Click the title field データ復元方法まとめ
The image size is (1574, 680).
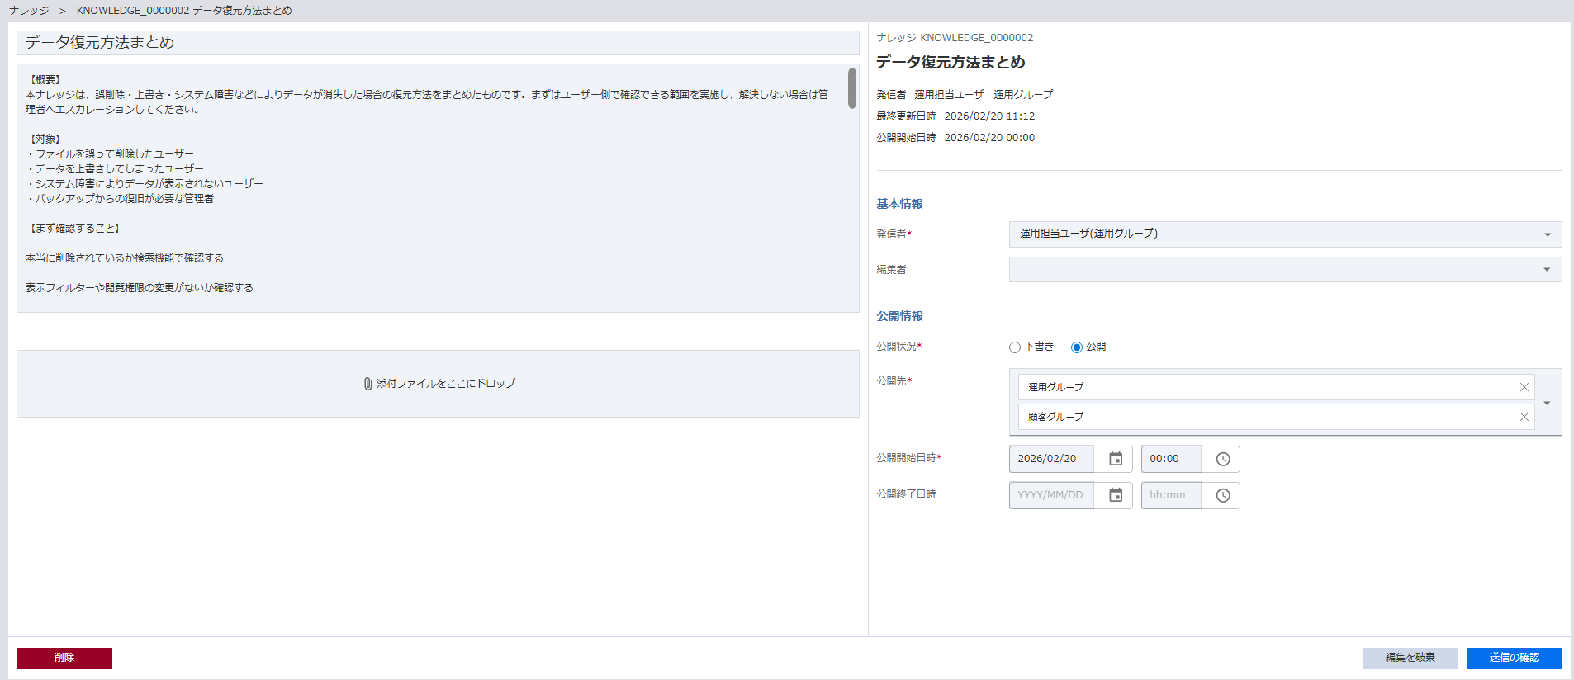click(x=438, y=43)
